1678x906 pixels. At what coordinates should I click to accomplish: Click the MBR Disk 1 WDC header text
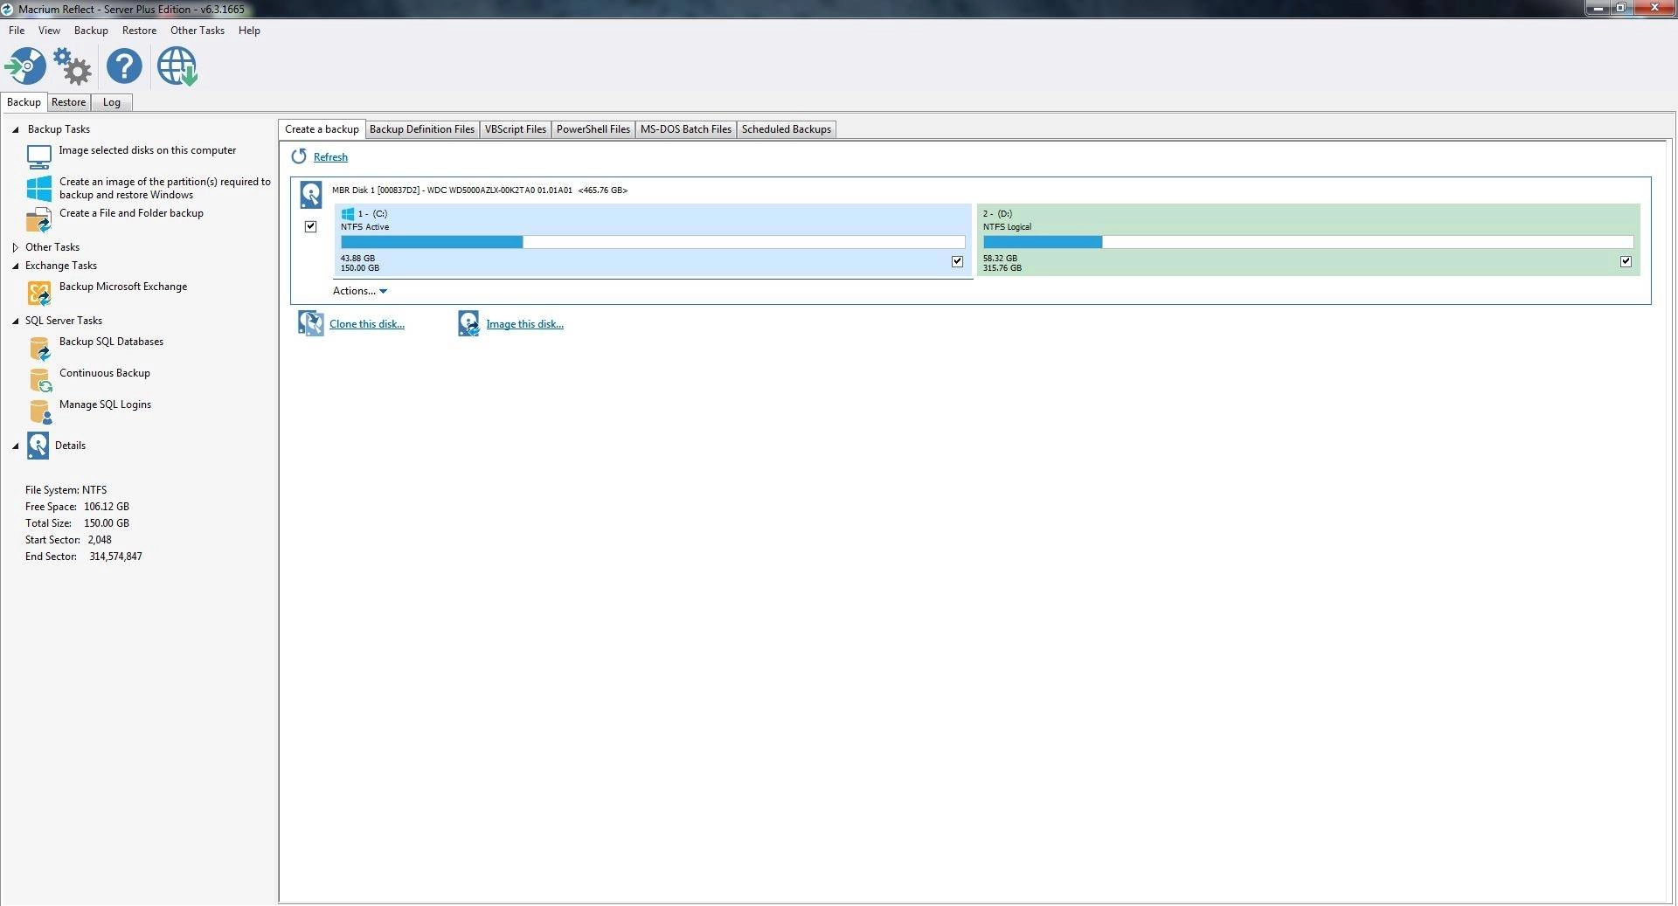click(480, 190)
